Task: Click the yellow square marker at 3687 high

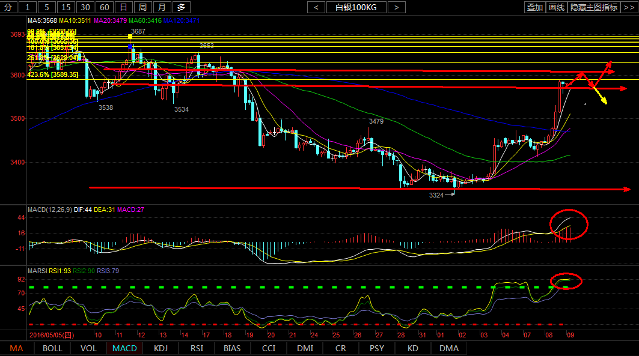Action: pos(130,37)
